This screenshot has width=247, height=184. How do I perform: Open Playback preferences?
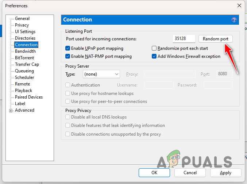[24, 91]
